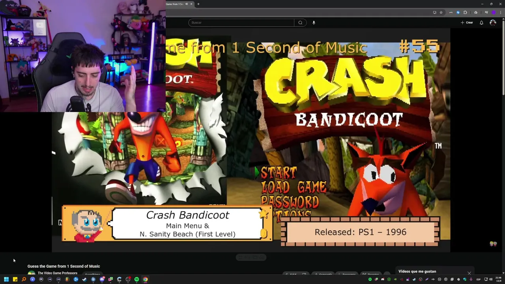Open YouTube notifications bell

pos(481,22)
